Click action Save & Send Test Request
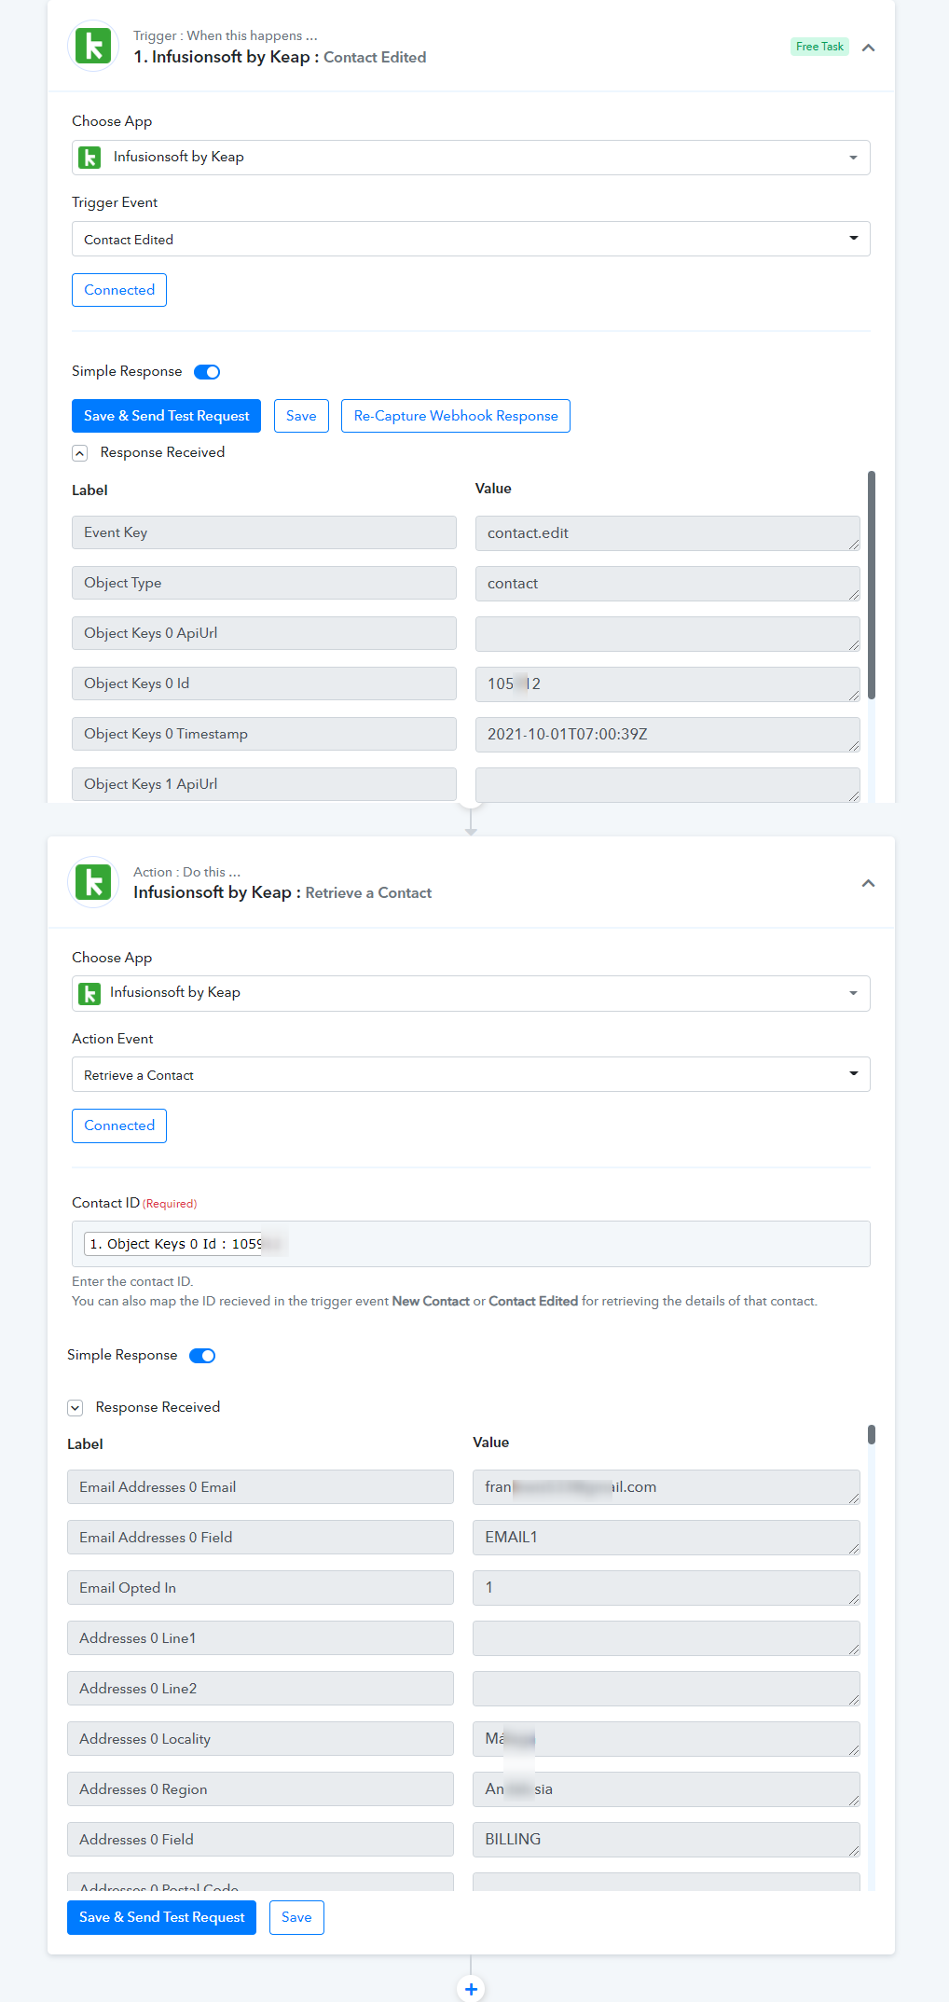Screen dimensions: 949x2002 [x=161, y=1917]
